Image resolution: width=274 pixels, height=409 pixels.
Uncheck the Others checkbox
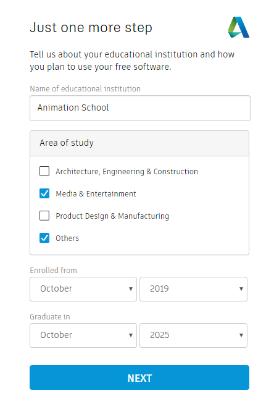tap(44, 238)
